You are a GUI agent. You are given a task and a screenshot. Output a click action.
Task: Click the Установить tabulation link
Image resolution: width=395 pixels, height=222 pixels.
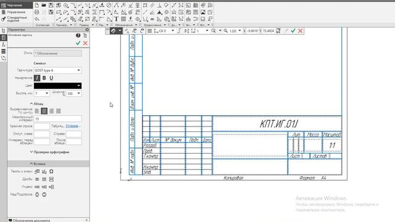click(x=73, y=126)
